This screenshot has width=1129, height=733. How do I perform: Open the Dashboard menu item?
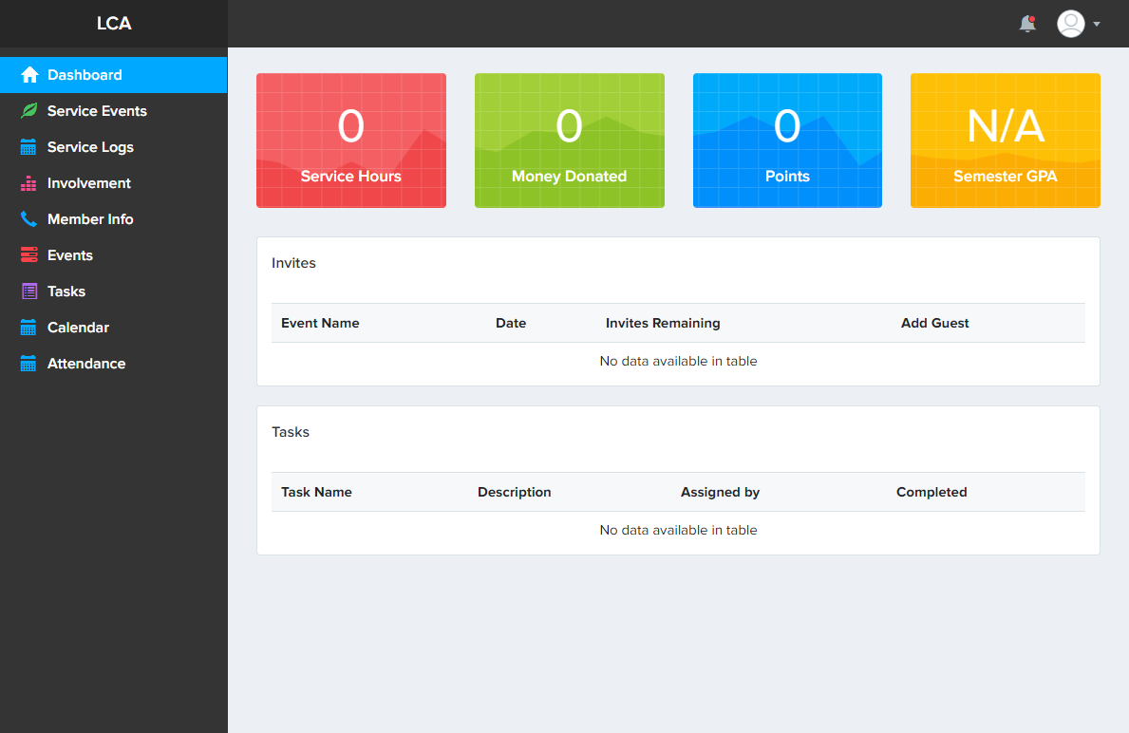click(x=114, y=75)
